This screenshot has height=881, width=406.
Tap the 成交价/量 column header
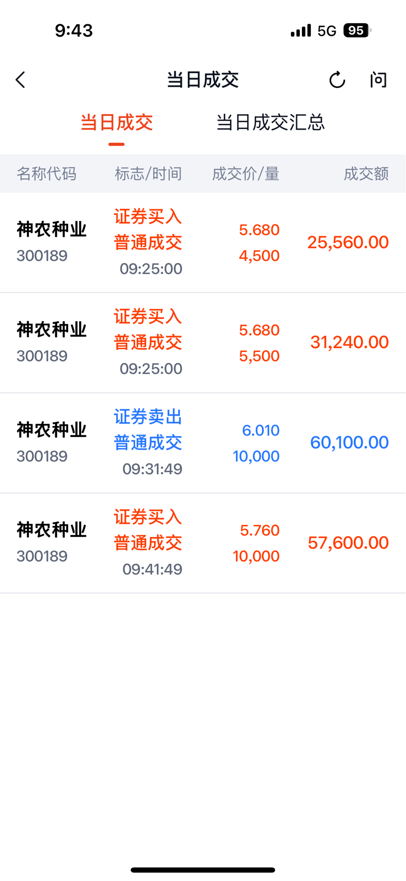(246, 174)
